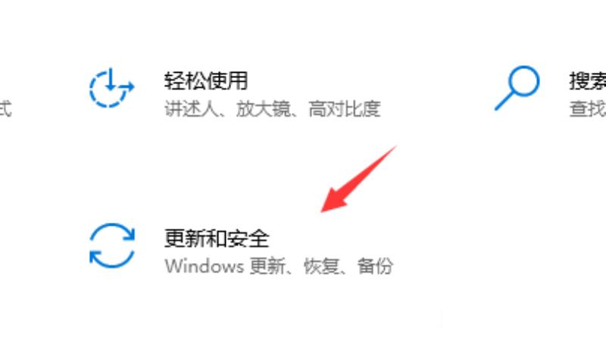Viewport: 606px width, 363px height.
Task: Open the 更新和安全 circular arrows icon
Action: tap(112, 246)
